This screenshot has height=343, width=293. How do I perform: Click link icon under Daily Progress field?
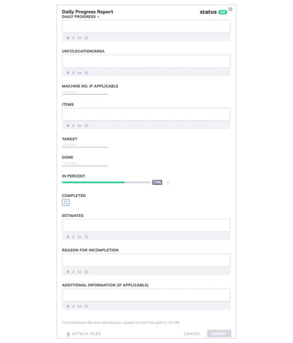pyautogui.click(x=79, y=38)
